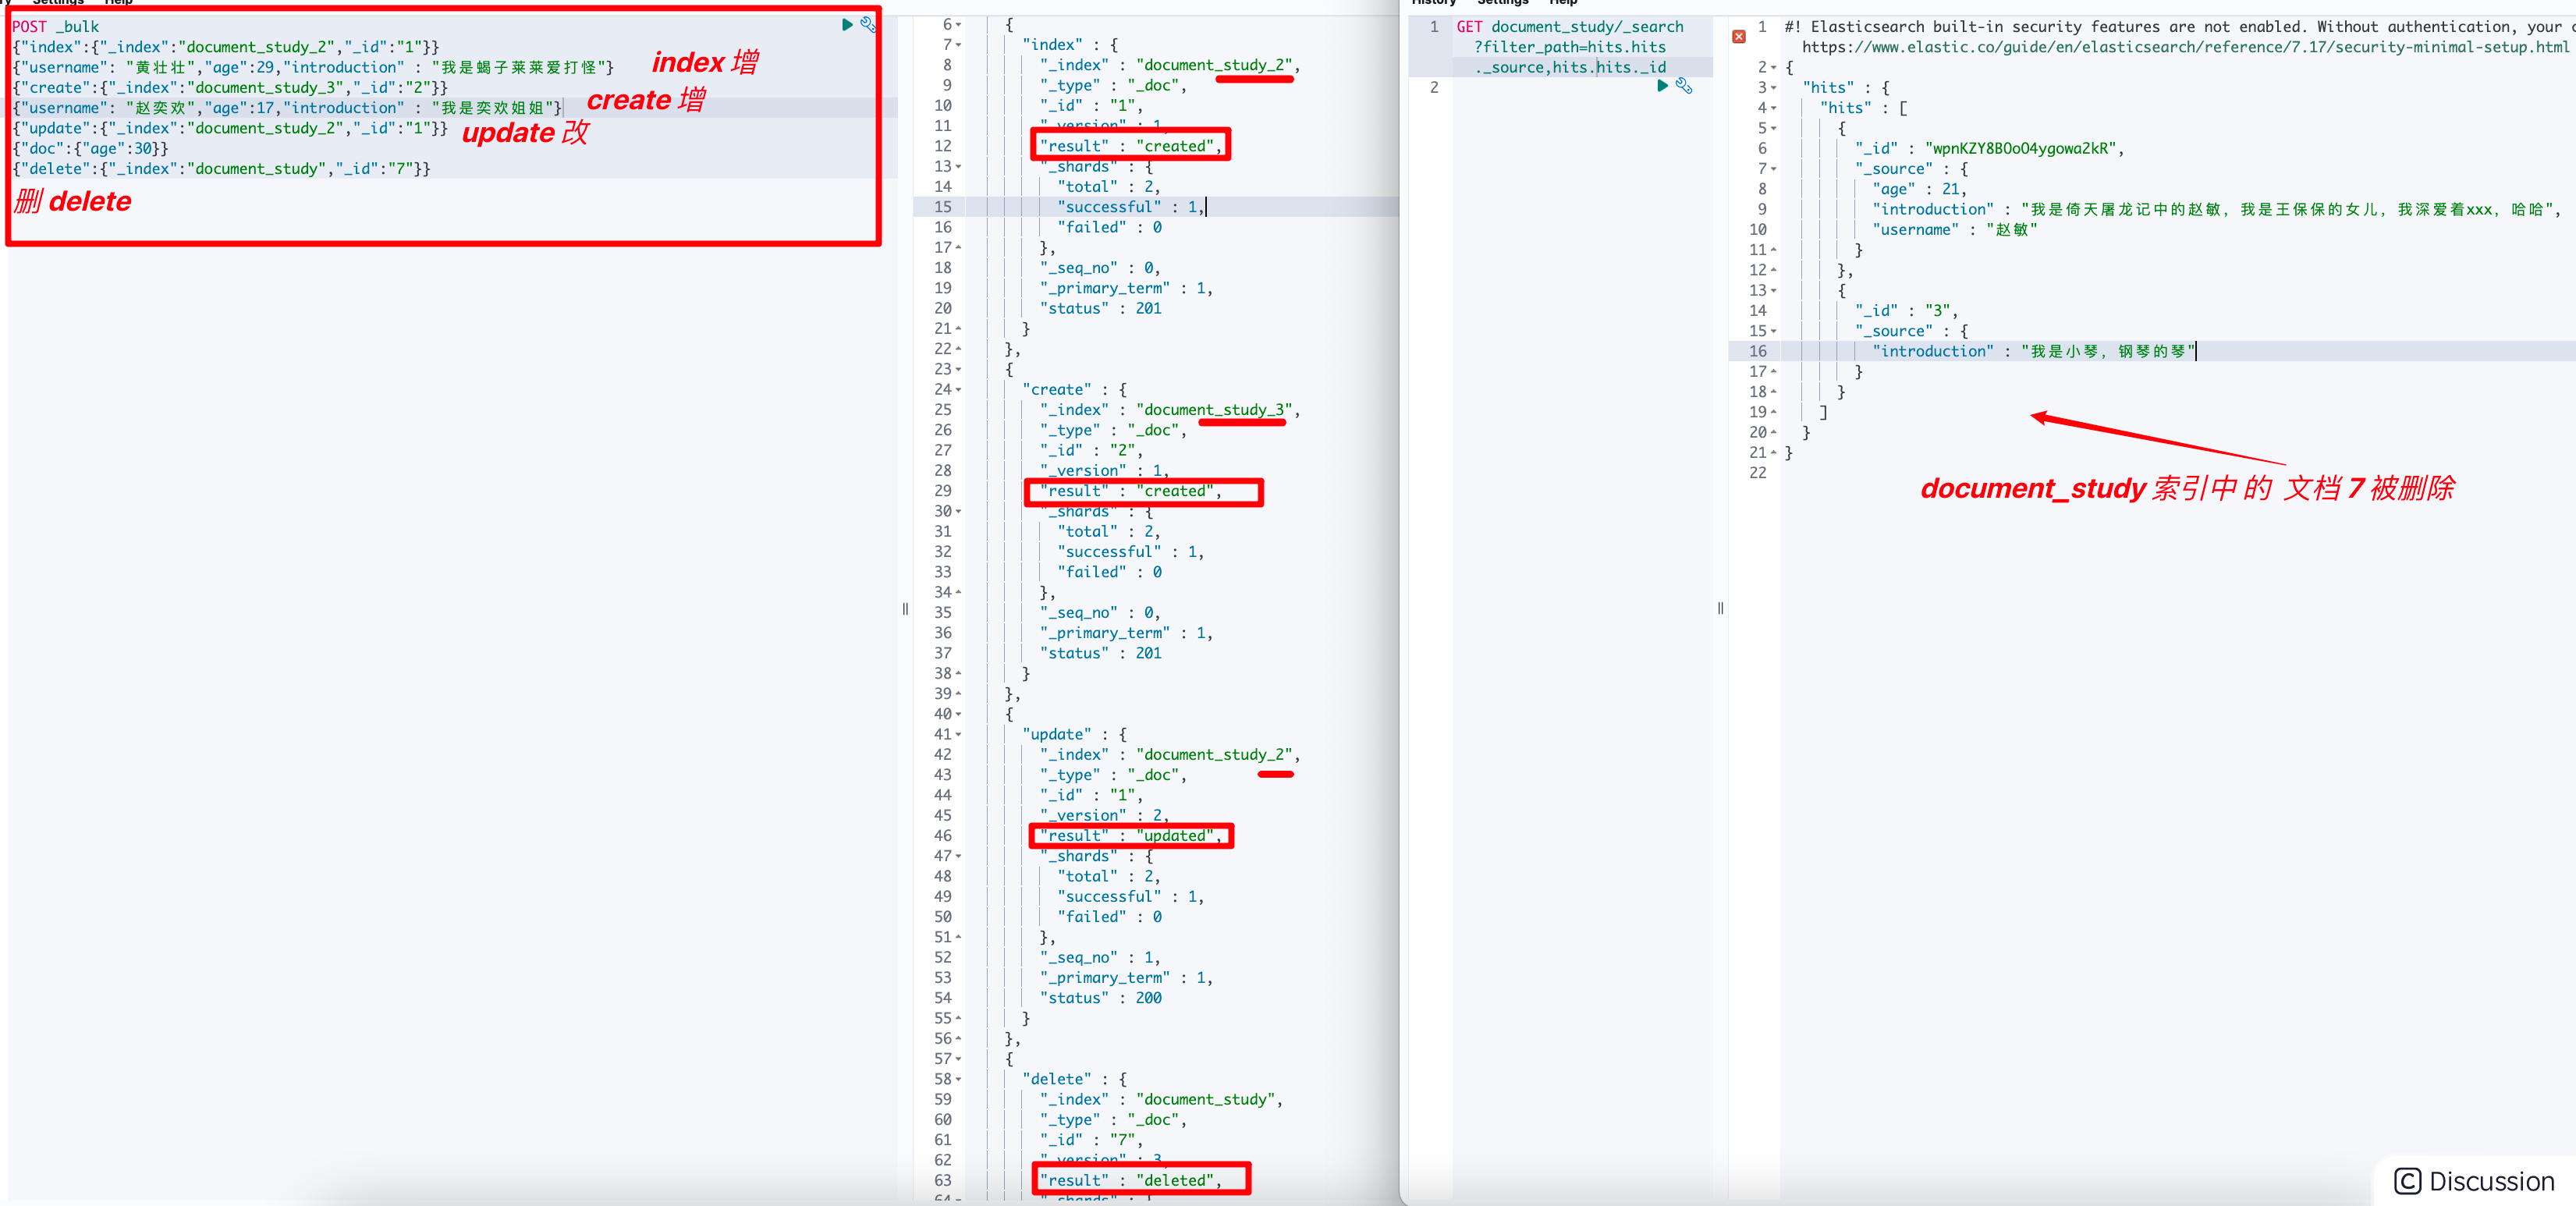Viewport: 2576px width, 1206px height.
Task: Click "_index" : "document_study" at line 59
Action: point(1161,1099)
